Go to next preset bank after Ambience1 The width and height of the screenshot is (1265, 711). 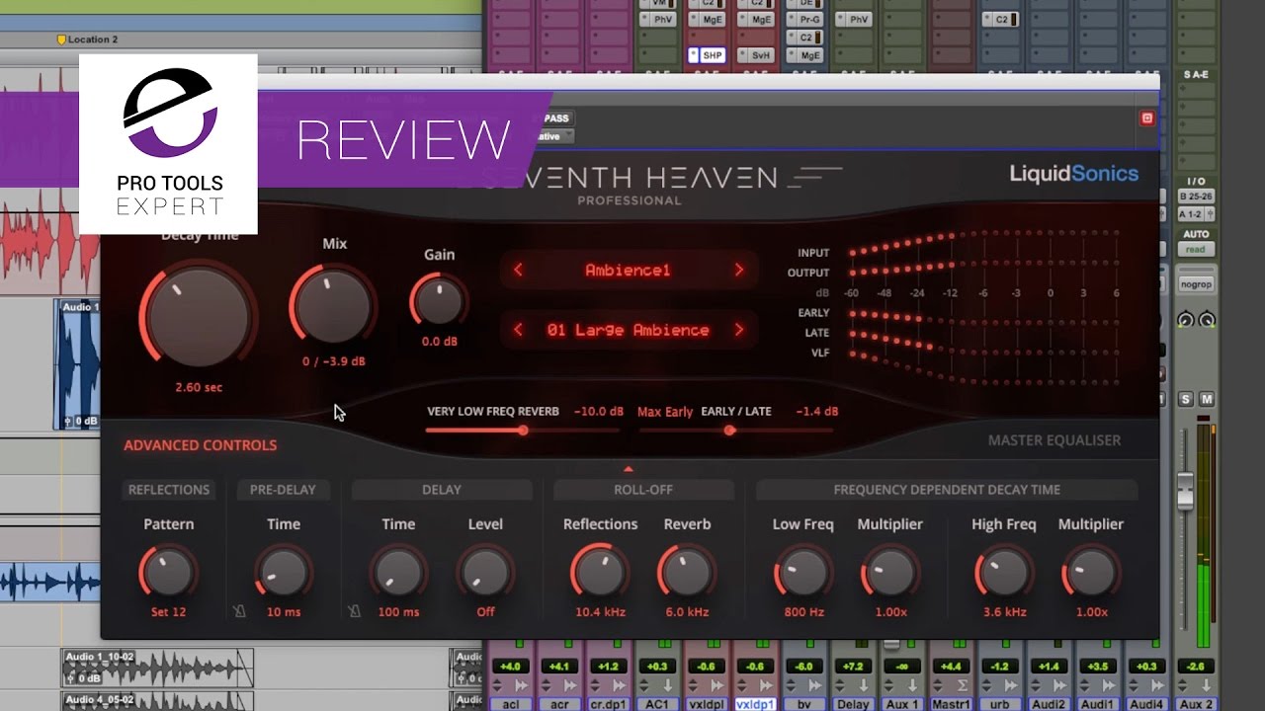click(x=738, y=270)
